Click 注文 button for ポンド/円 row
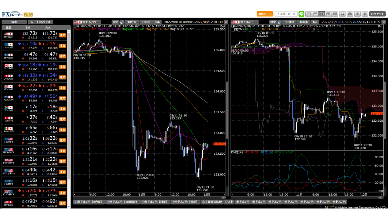Viewport: 388px width, 219px height. tap(62, 88)
